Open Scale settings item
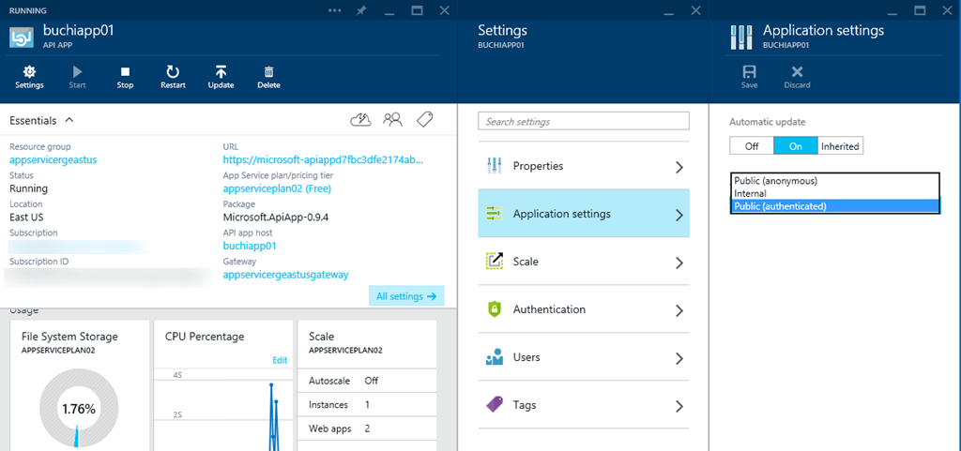This screenshot has height=451, width=961. [584, 262]
